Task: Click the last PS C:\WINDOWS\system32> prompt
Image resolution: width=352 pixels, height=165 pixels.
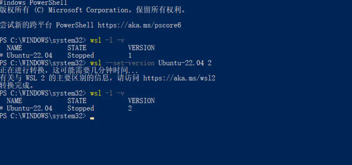Action: [x=43, y=116]
